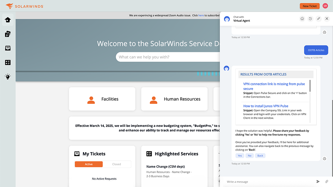333x187 pixels.
Task: Click the Virtual Agent avatar in chat header
Action: [227, 19]
